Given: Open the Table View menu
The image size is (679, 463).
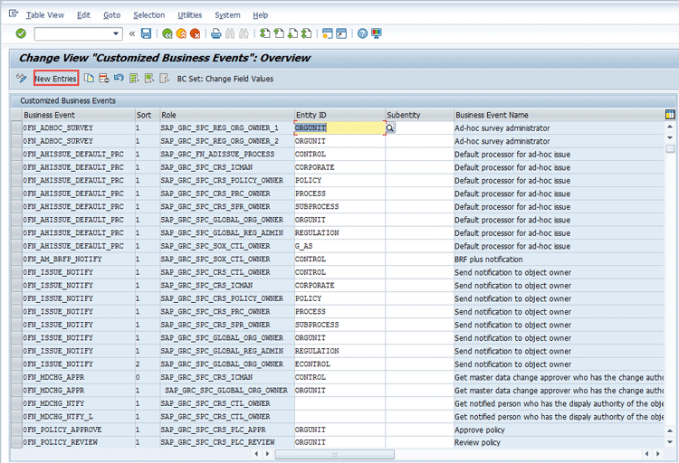Looking at the screenshot, I should coord(44,15).
